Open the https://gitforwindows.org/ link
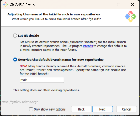The width and height of the screenshot is (140, 116). click(20, 102)
